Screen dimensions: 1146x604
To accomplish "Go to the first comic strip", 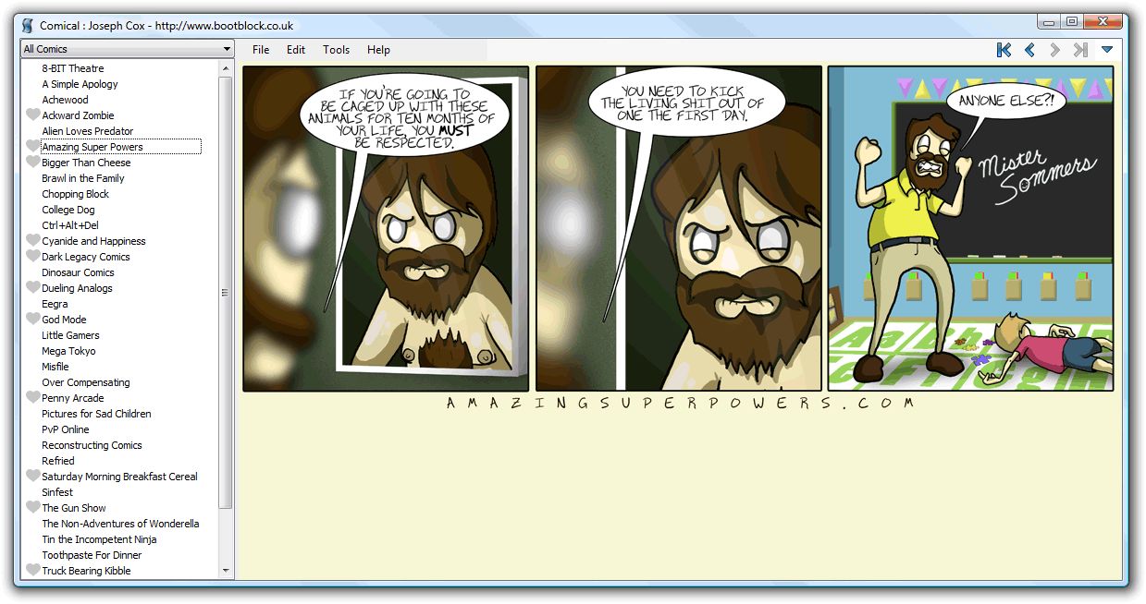I will 1004,50.
